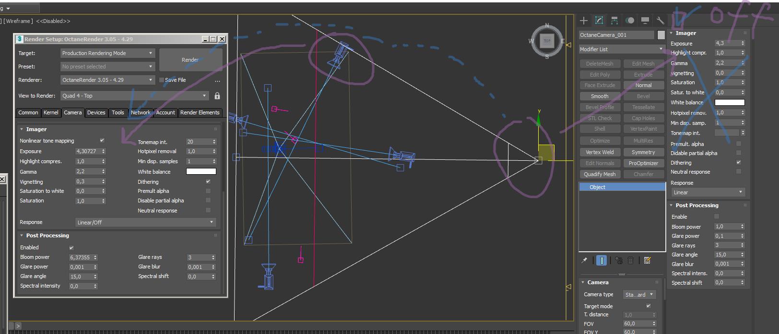This screenshot has height=334, width=779.
Task: Switch to the Kernel tab
Action: point(51,113)
